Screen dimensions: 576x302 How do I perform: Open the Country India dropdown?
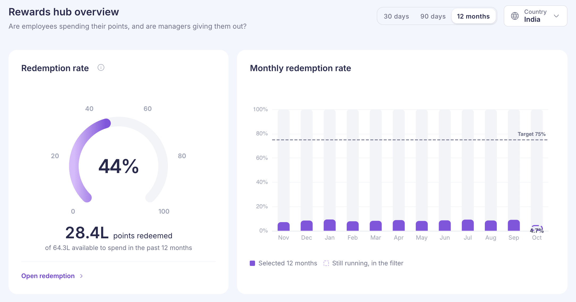click(536, 16)
